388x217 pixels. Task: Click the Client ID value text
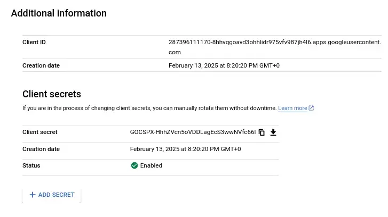point(274,42)
